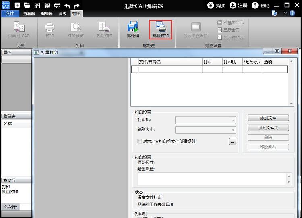
Task: Click the printer icon in title bar
Action: 57,6
